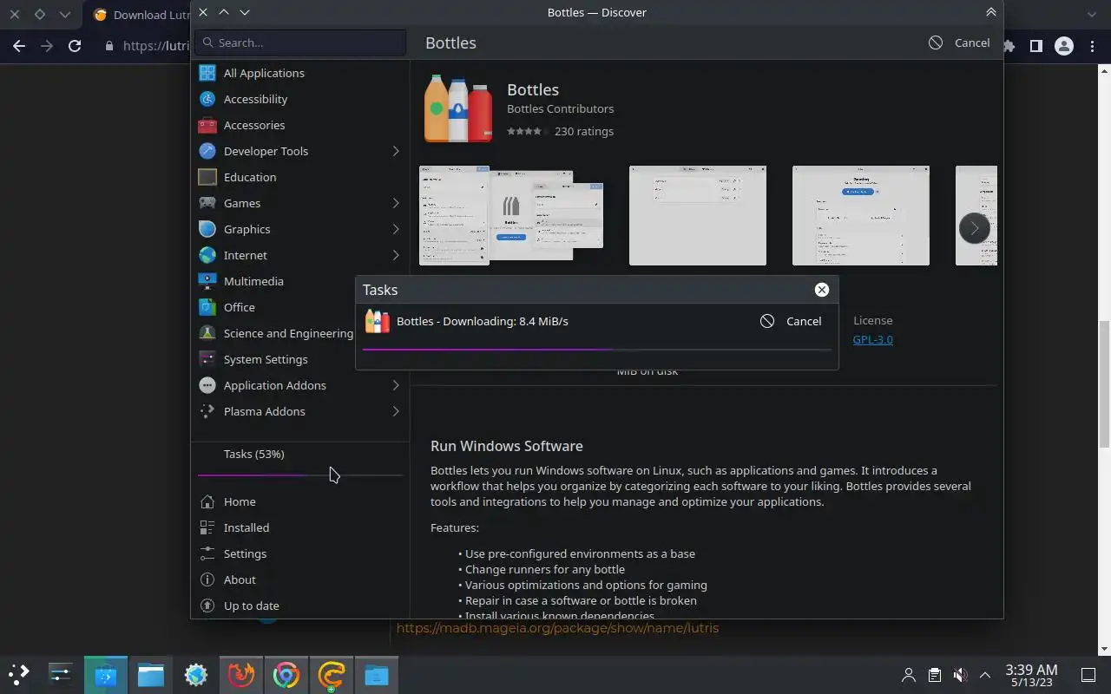Select the Accessories toolbox icon

click(x=207, y=125)
